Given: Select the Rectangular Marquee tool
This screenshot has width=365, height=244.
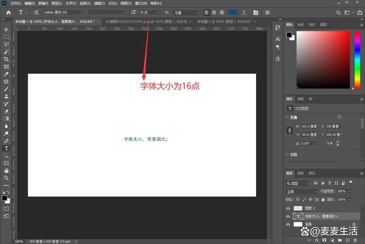Looking at the screenshot, I should coord(6,37).
